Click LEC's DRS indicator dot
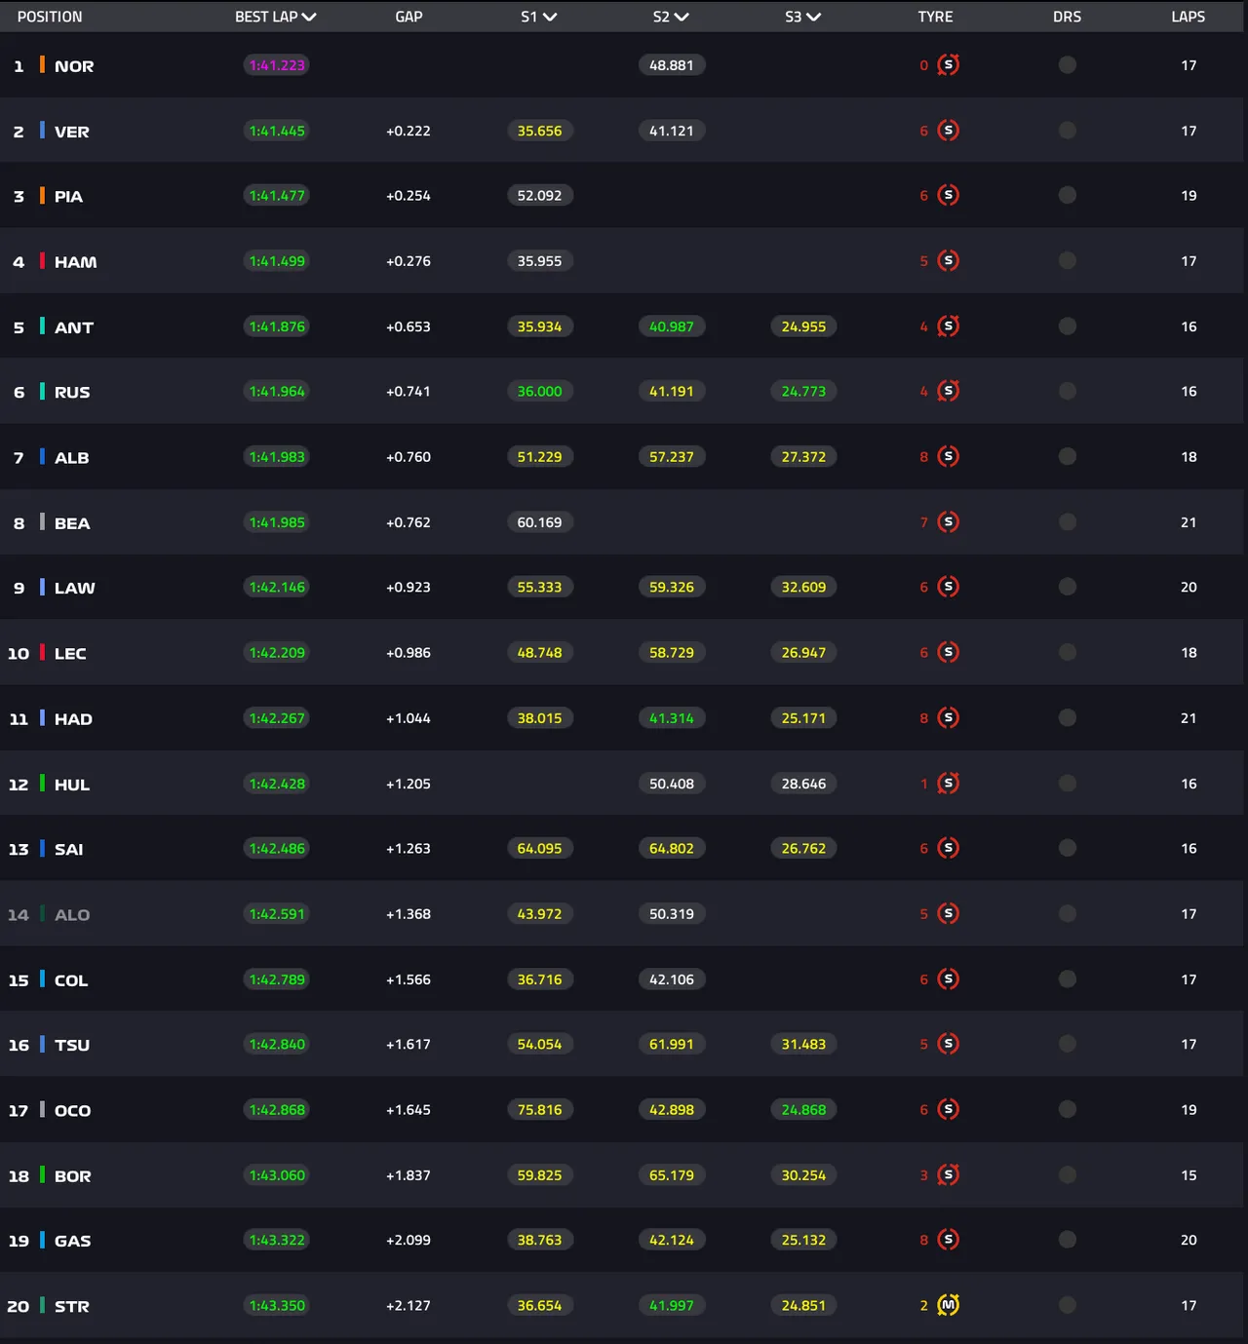The image size is (1248, 1344). pos(1068,652)
